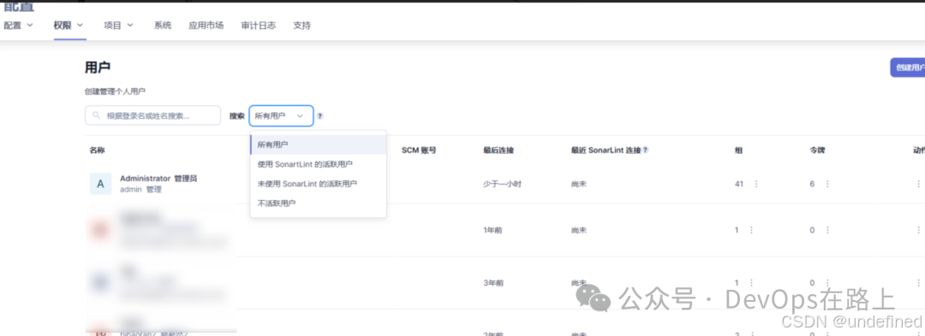
Task: Choose 未使用 SonarLint 的活跃用户 option
Action: [x=318, y=184]
